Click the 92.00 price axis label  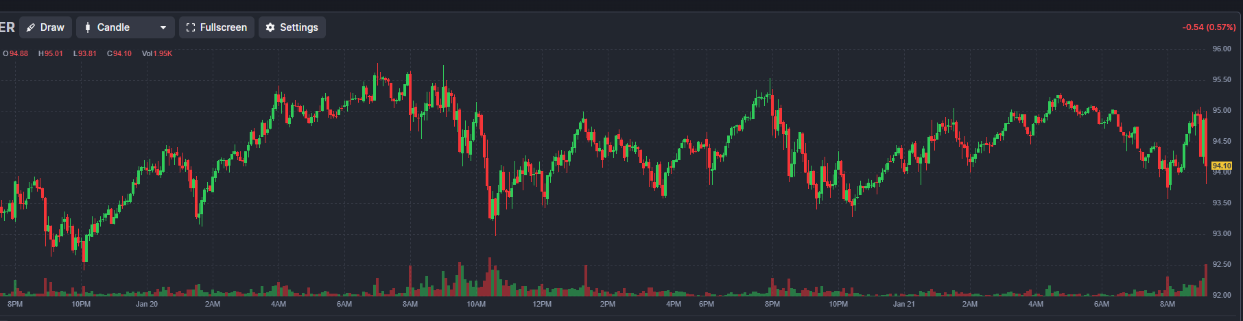tap(1222, 295)
